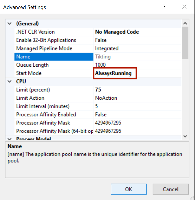Select the Managed Pipeline Mode property
Screen dimensions: 195x200
(44, 48)
